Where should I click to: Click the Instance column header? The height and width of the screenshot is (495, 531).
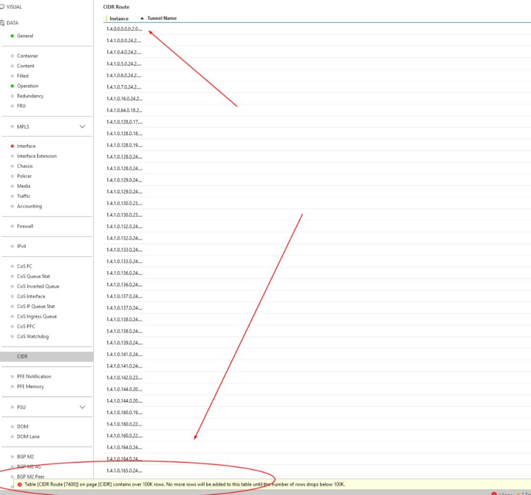coord(119,19)
